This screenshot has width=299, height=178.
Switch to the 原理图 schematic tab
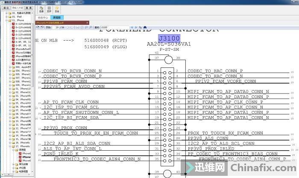point(57,18)
